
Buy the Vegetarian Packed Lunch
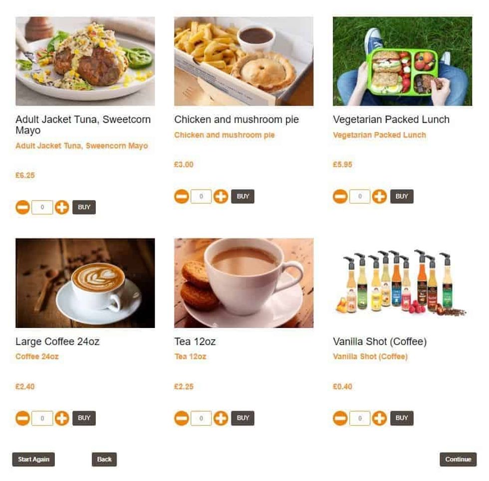tap(402, 196)
